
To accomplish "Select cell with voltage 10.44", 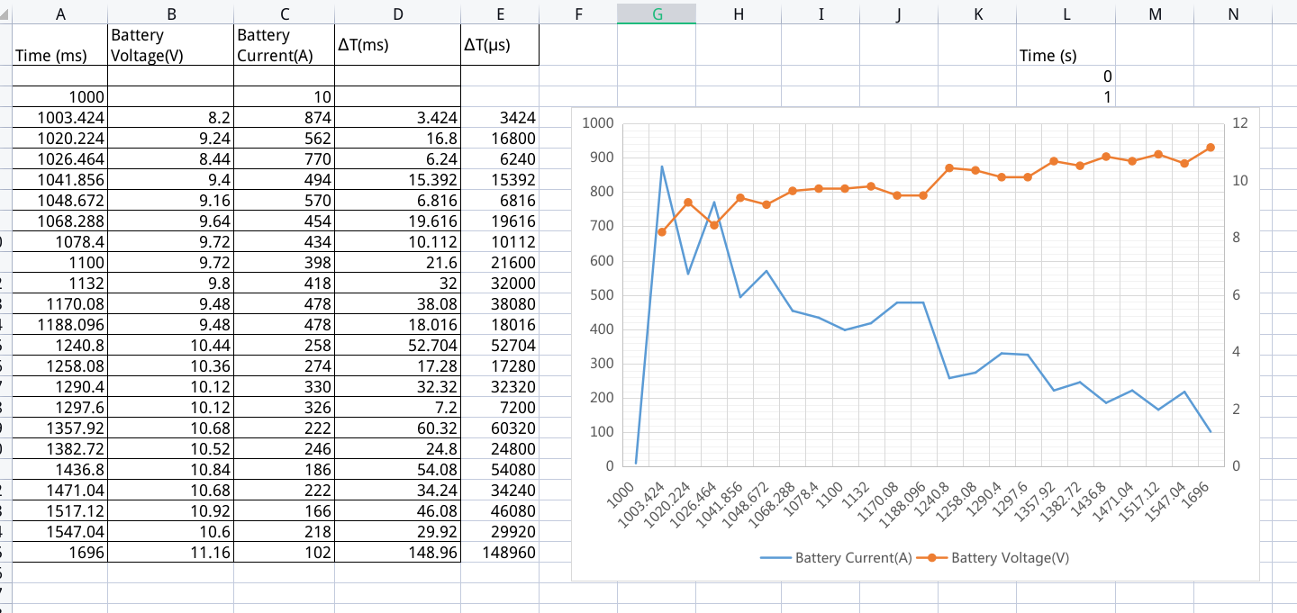I will 171,345.
